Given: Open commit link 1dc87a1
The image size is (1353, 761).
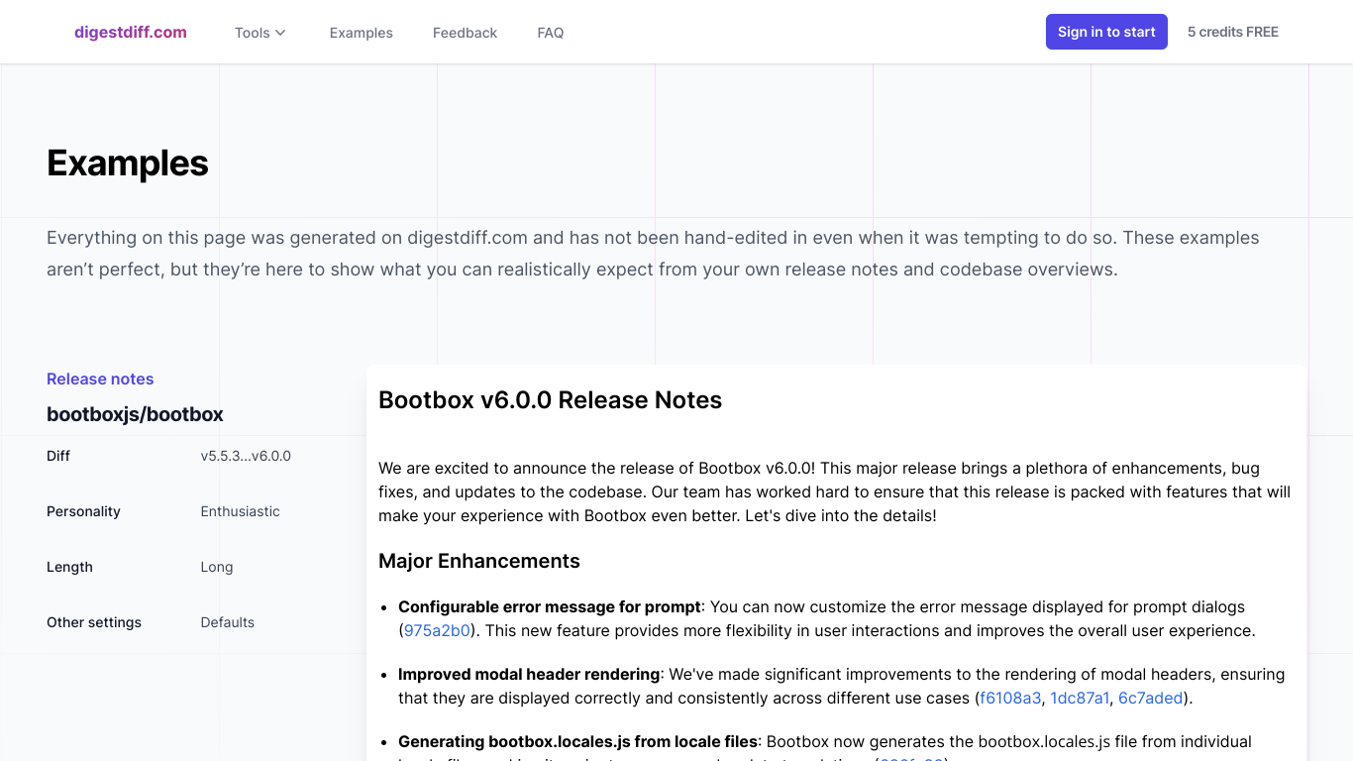Looking at the screenshot, I should click(x=1080, y=698).
